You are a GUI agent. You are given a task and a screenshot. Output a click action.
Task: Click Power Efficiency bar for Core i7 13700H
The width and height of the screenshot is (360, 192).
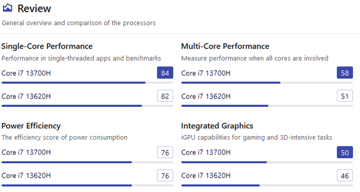87,162
